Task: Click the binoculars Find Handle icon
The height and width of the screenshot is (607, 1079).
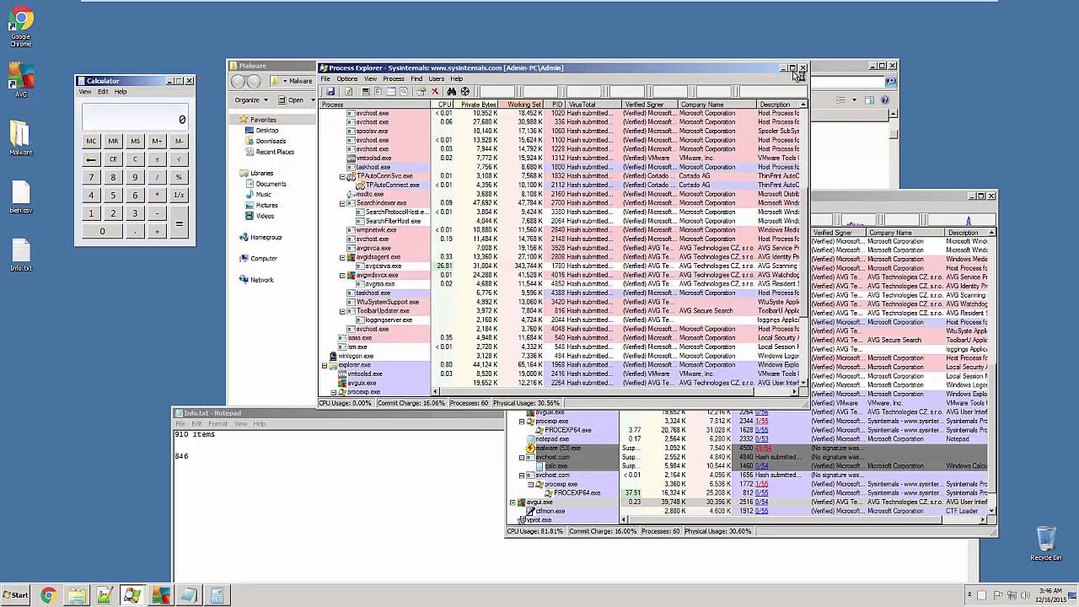Action: [x=451, y=91]
